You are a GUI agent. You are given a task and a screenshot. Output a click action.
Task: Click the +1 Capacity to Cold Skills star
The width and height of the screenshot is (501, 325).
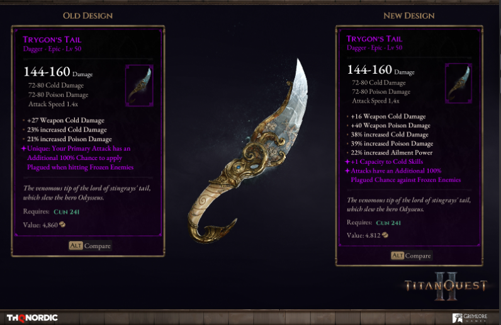[x=347, y=161]
